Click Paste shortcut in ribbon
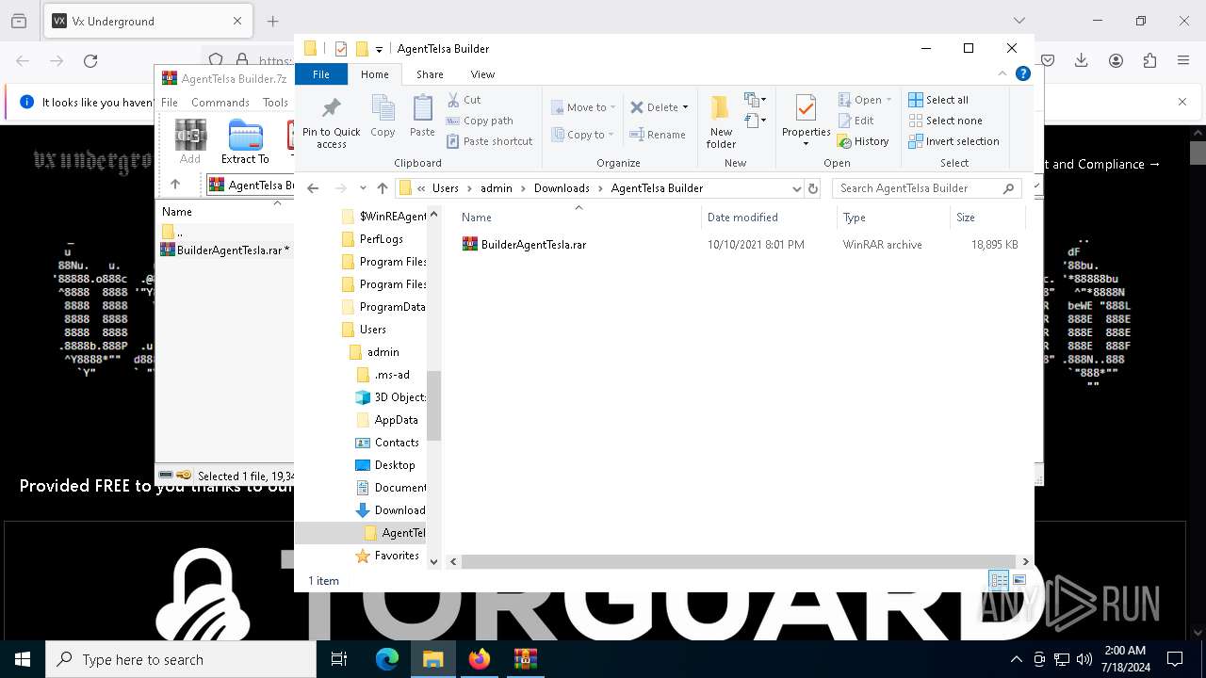The height and width of the screenshot is (678, 1206). [x=490, y=141]
